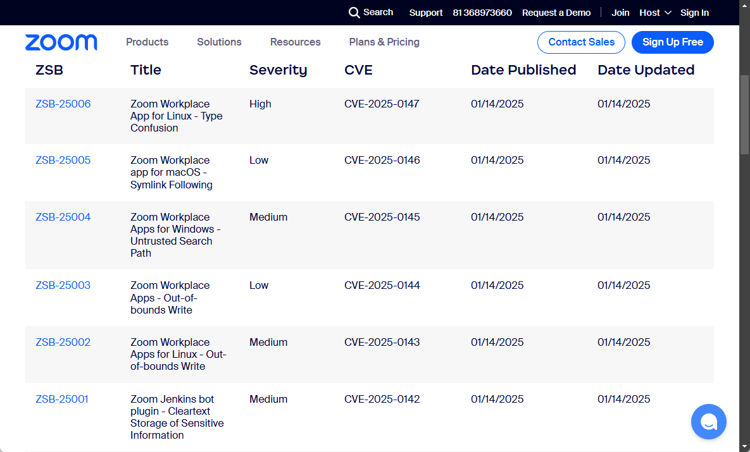Click the scrollbar down arrow
Image resolution: width=750 pixels, height=452 pixels.
(744, 447)
